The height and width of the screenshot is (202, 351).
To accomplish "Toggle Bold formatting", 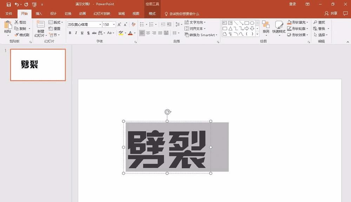I will coord(70,33).
